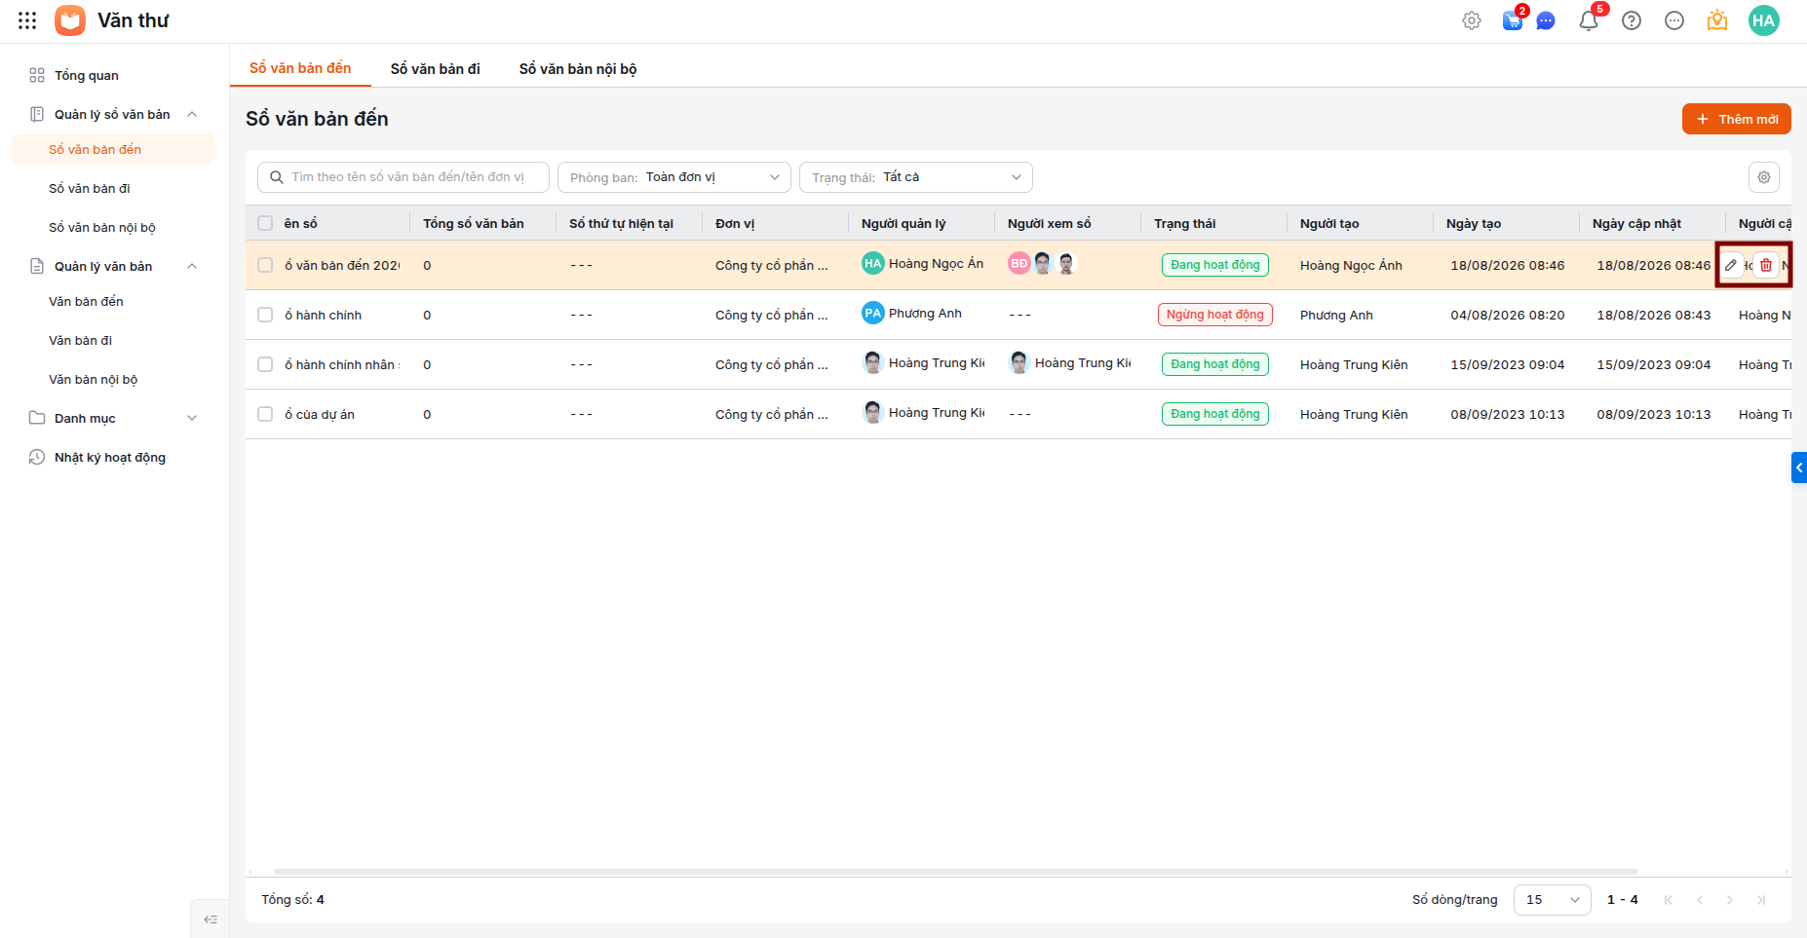Expand the Danh mục sidebar section
This screenshot has width=1807, height=938.
click(113, 418)
